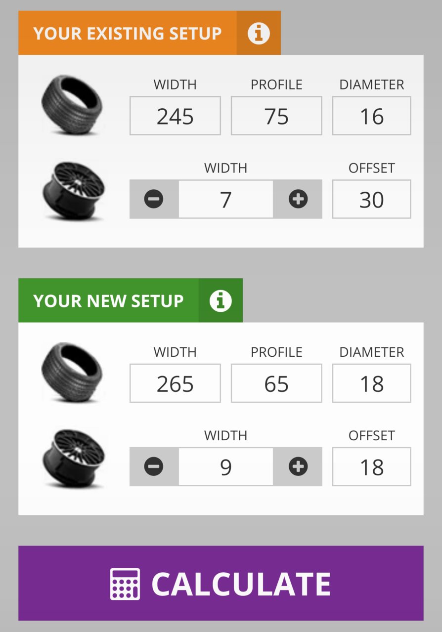Click the new setup wheel rim image
The width and height of the screenshot is (442, 632).
73,458
